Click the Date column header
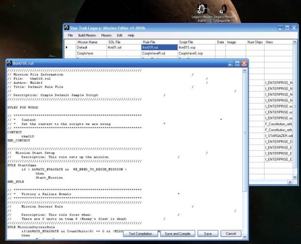Screen dimensions: 301x244 pyautogui.click(x=220, y=42)
